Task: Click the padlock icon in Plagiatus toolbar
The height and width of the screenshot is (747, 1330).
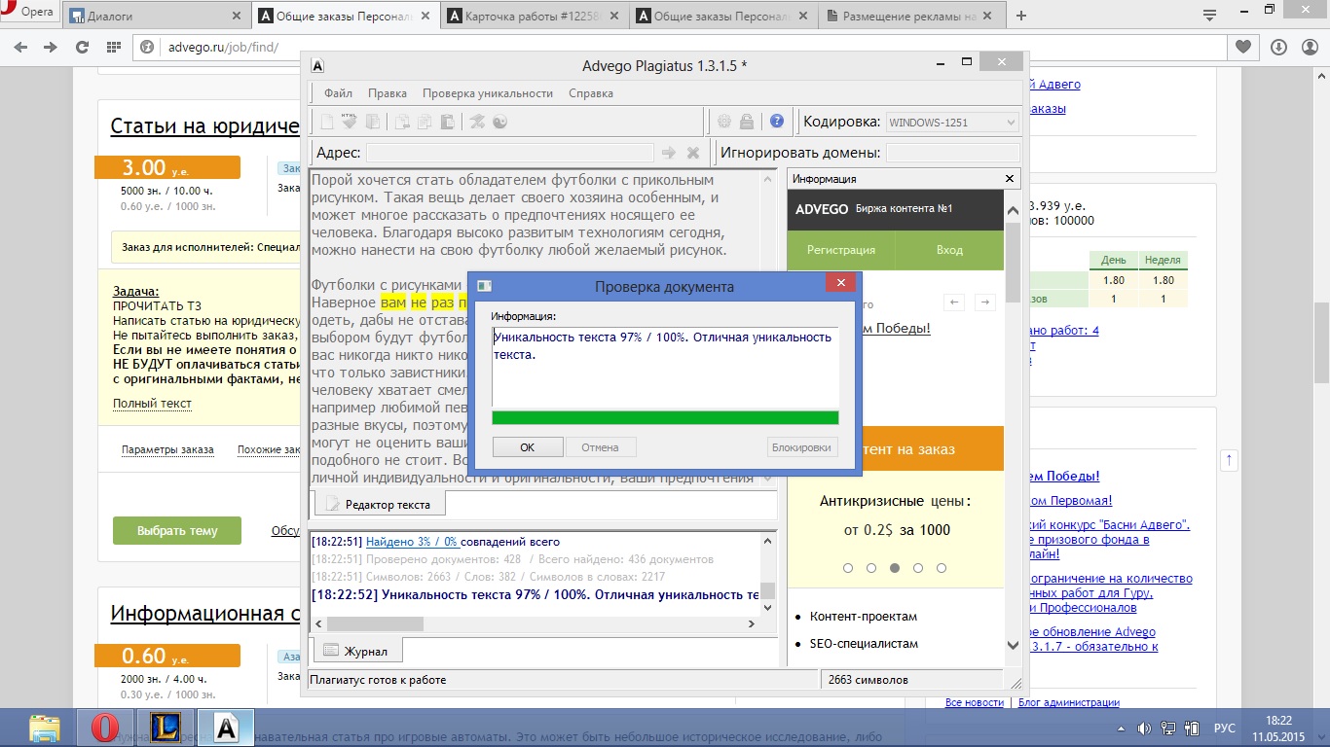Action: [x=747, y=122]
